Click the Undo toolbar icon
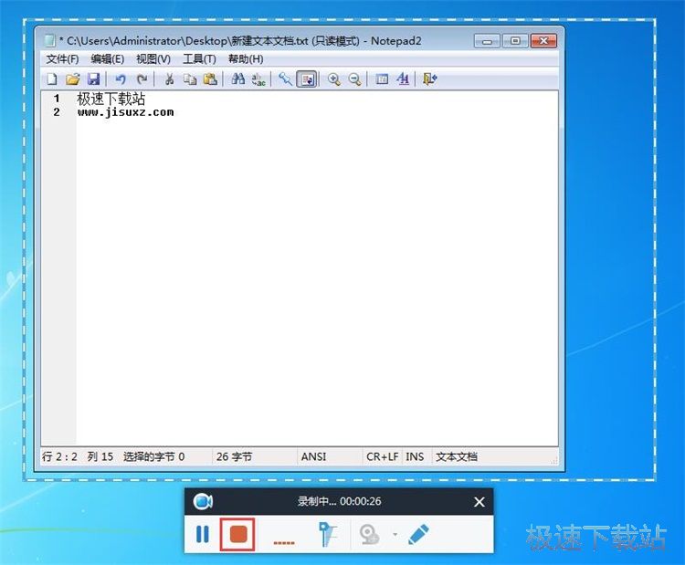The image size is (685, 565). point(121,79)
